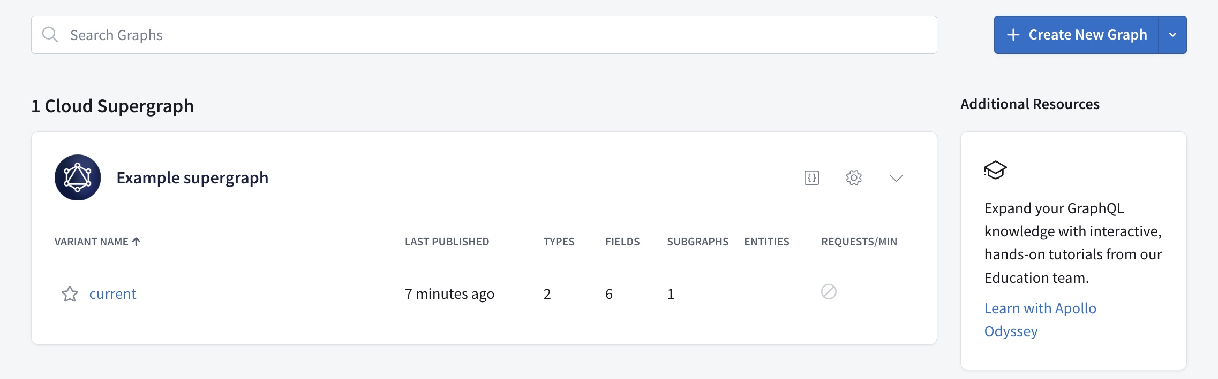The image size is (1218, 379).
Task: Click the Example supergraph logo avatar
Action: point(78,177)
